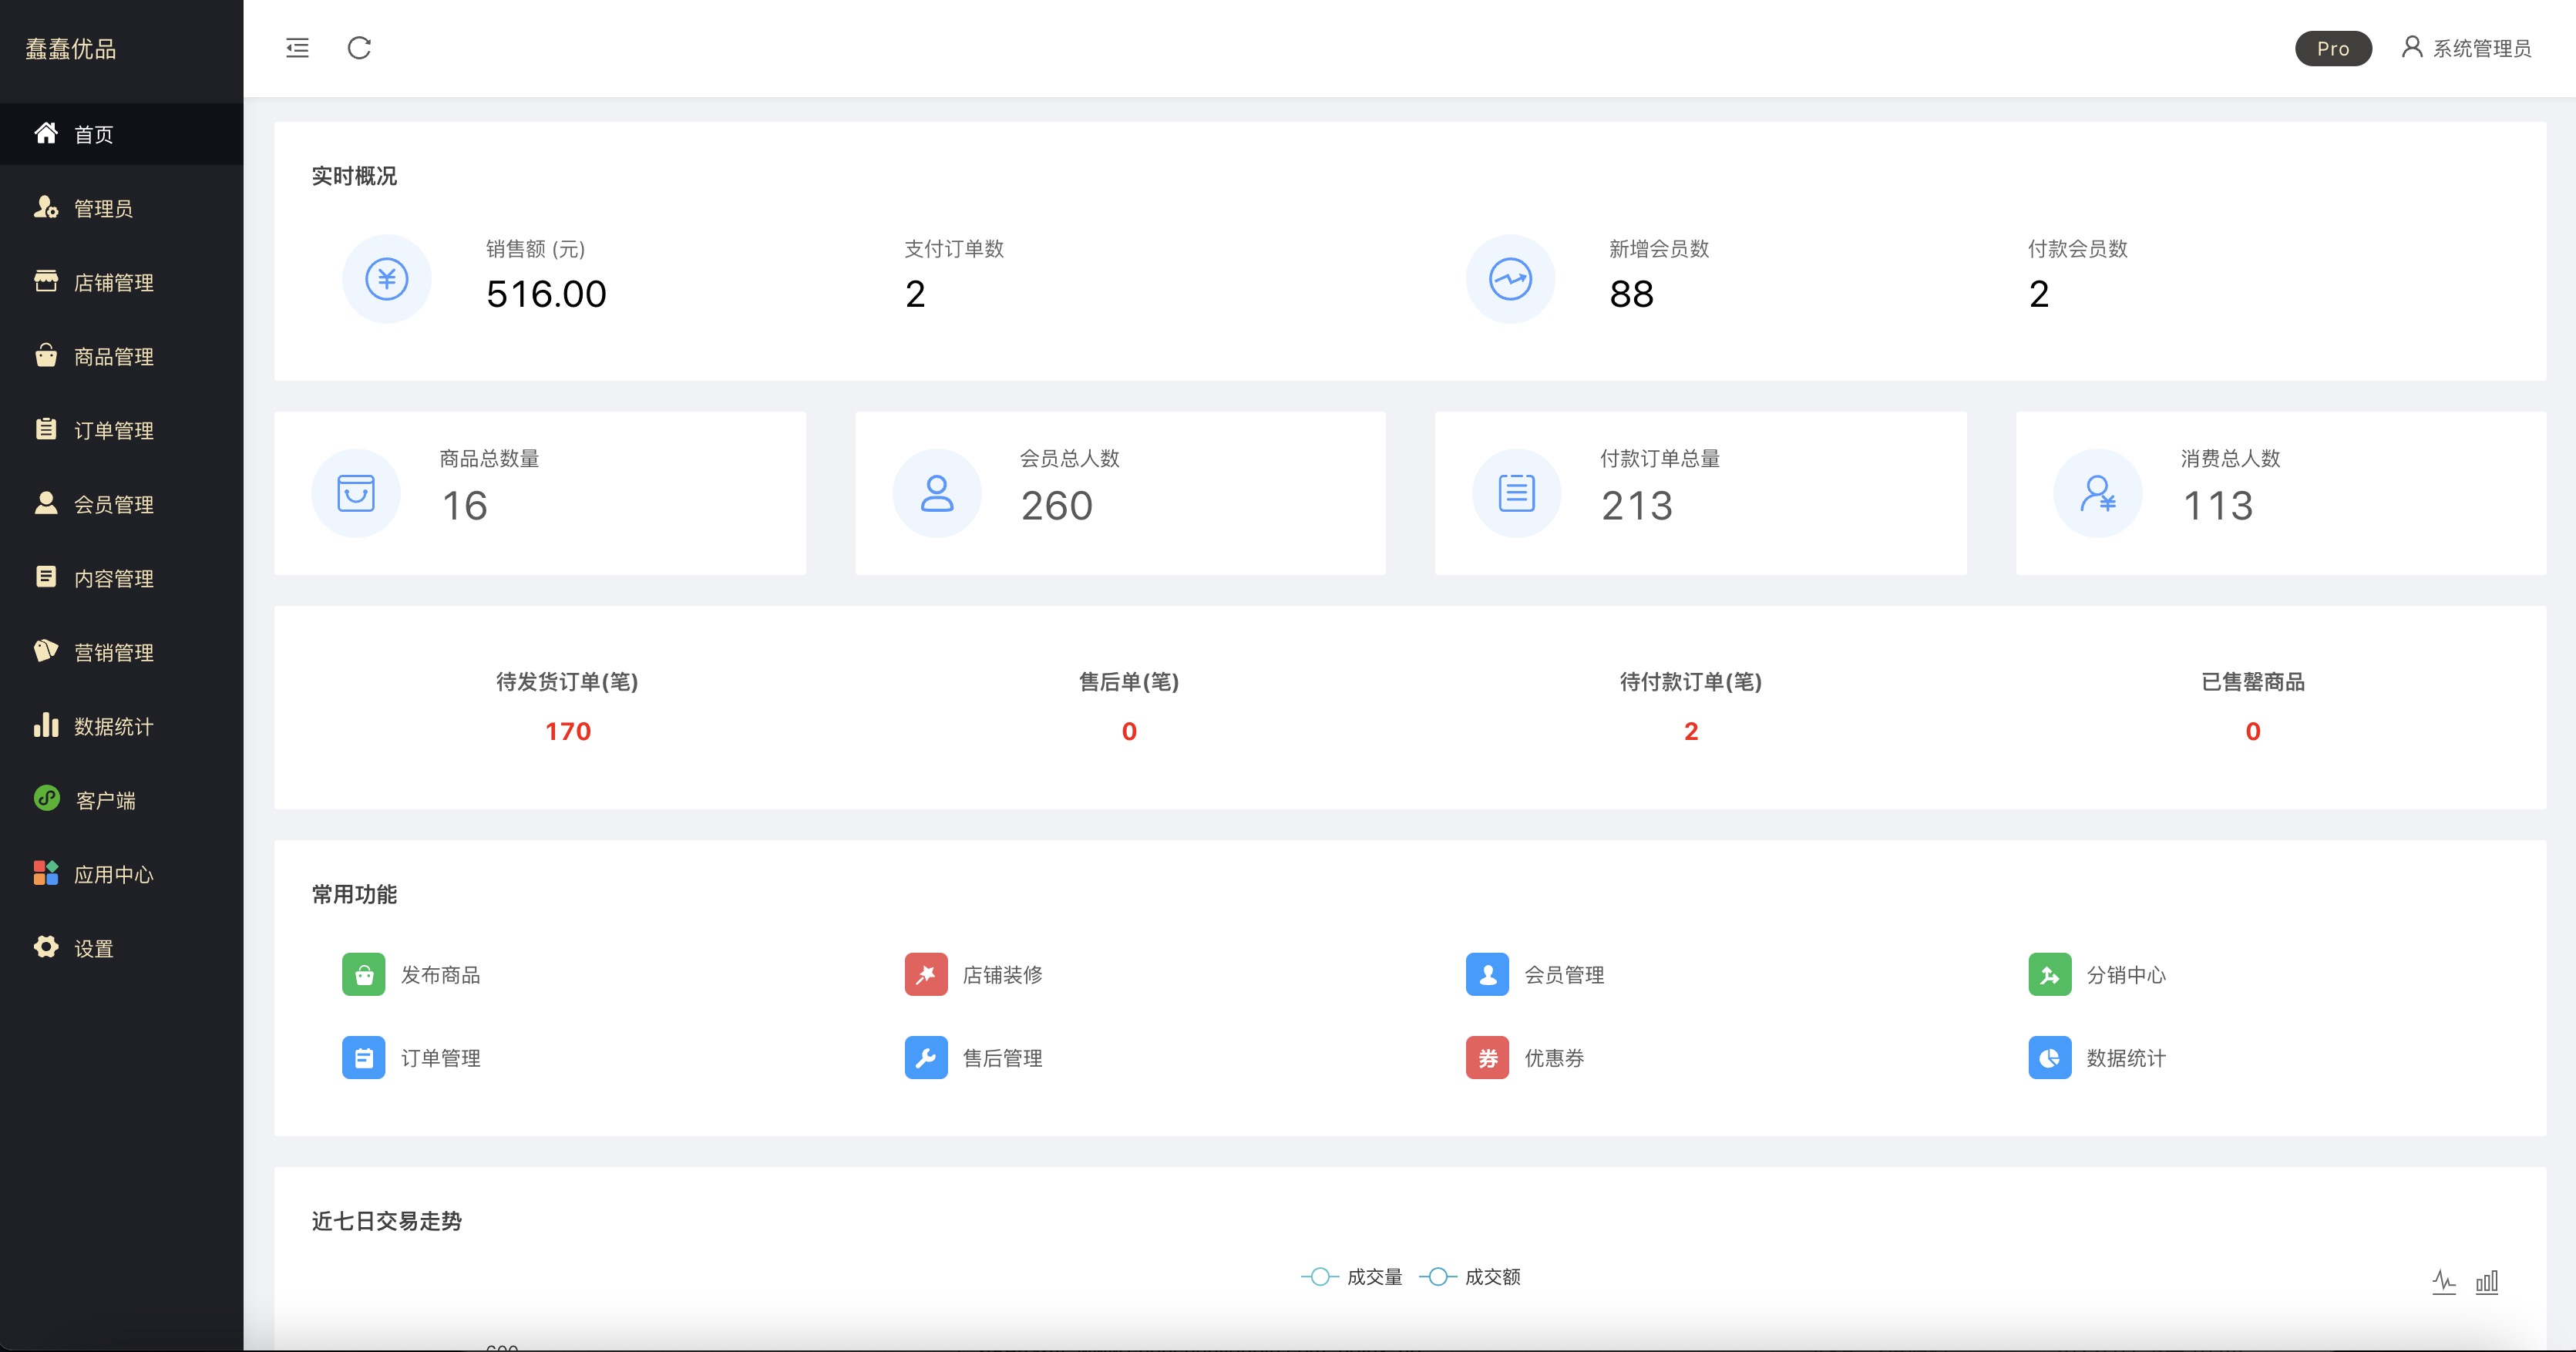Click the 待发货订单 count 170
Image resolution: width=2576 pixels, height=1352 pixels.
point(568,731)
